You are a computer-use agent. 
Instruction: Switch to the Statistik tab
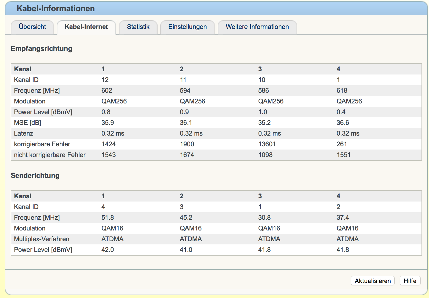coord(138,27)
